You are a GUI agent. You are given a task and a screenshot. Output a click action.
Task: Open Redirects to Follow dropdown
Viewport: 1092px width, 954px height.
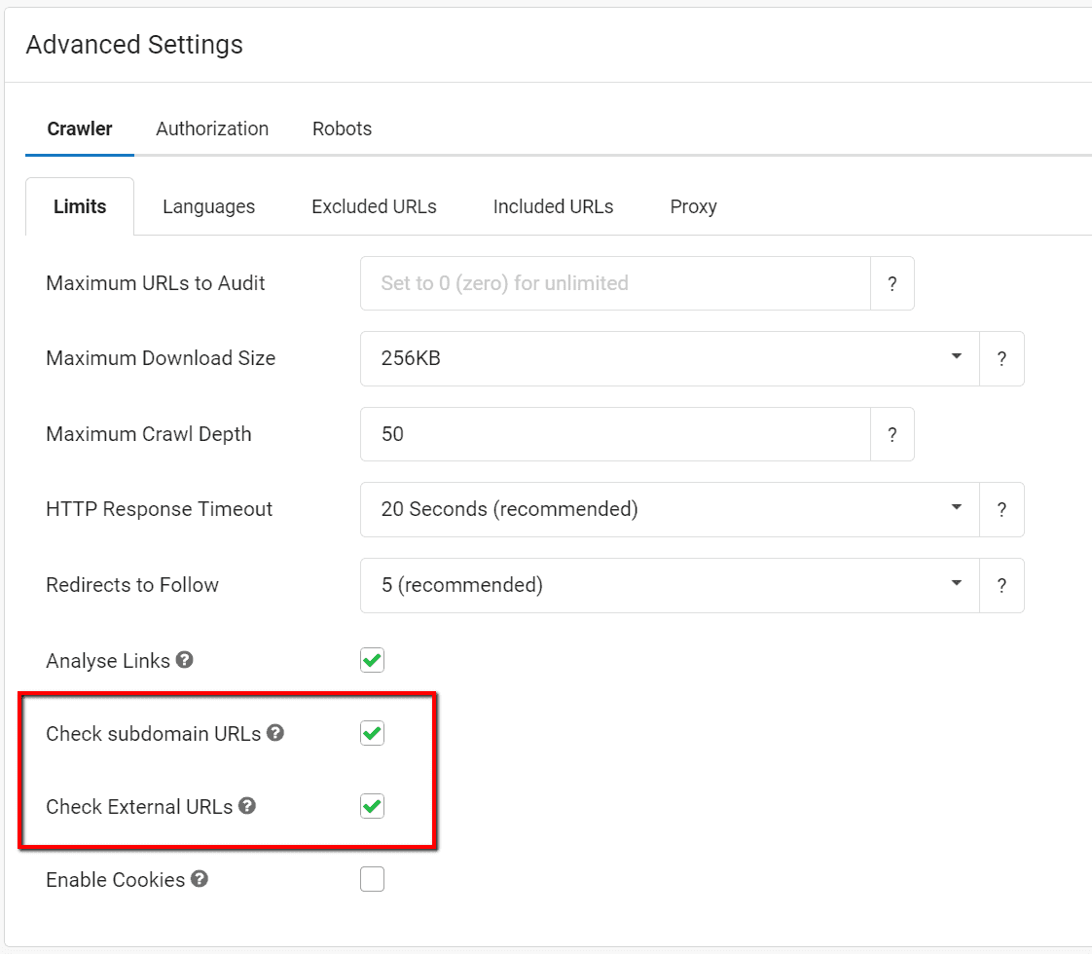[x=670, y=586]
